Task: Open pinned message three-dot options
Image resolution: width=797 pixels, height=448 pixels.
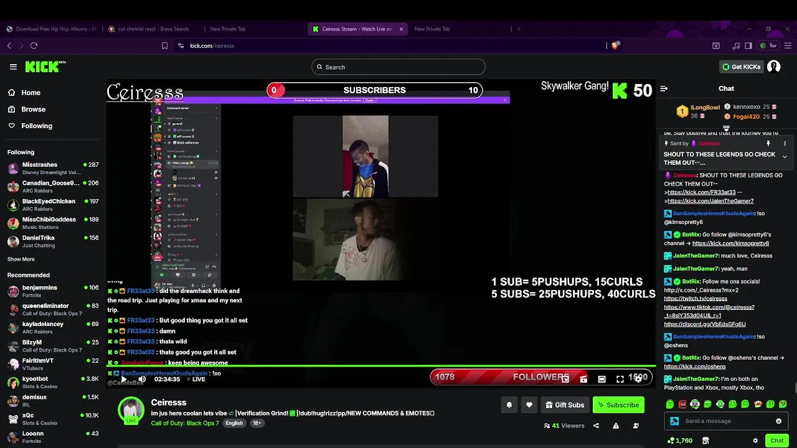Action: tap(785, 144)
